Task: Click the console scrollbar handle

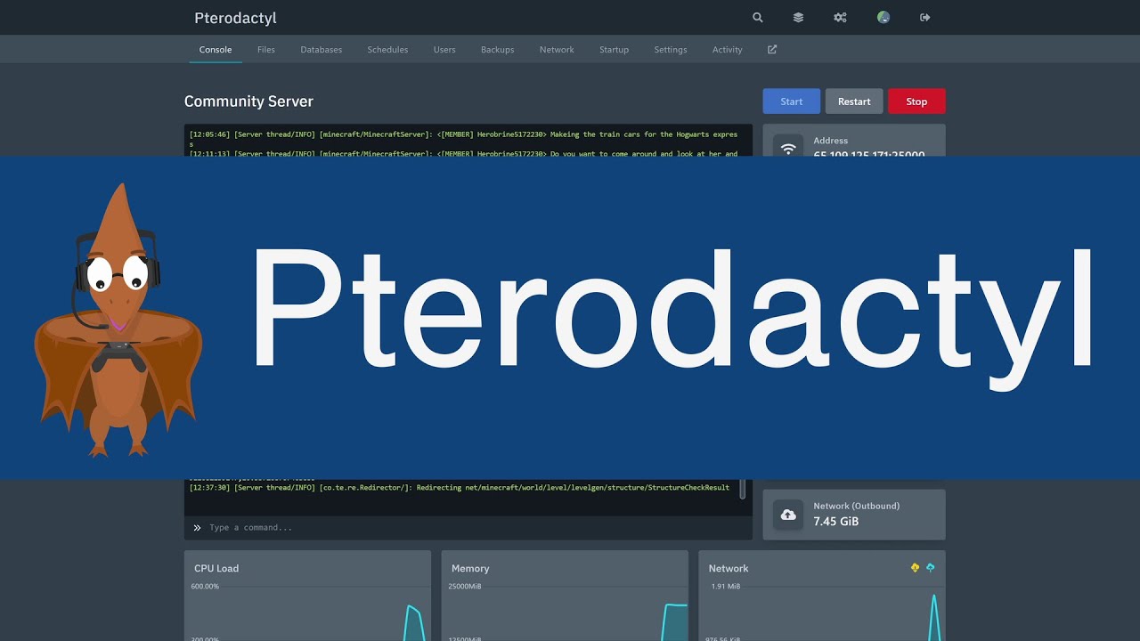Action: [x=744, y=490]
